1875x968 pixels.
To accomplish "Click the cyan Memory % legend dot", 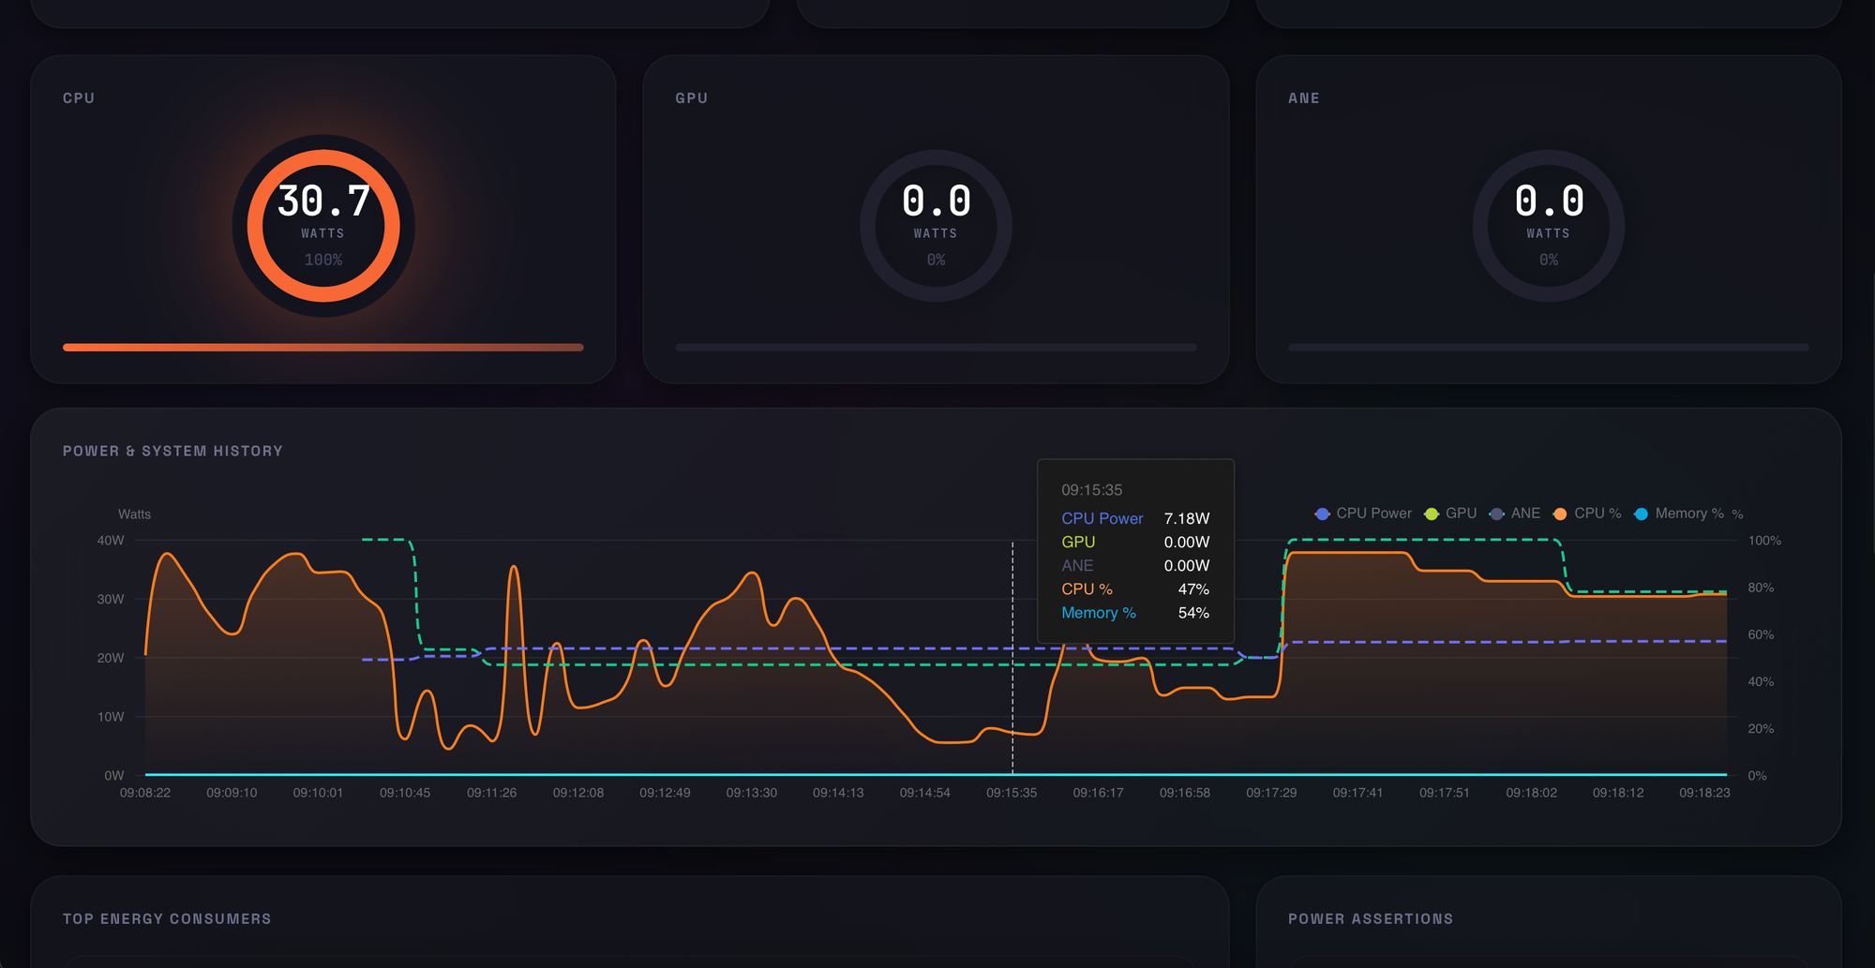I will point(1641,514).
